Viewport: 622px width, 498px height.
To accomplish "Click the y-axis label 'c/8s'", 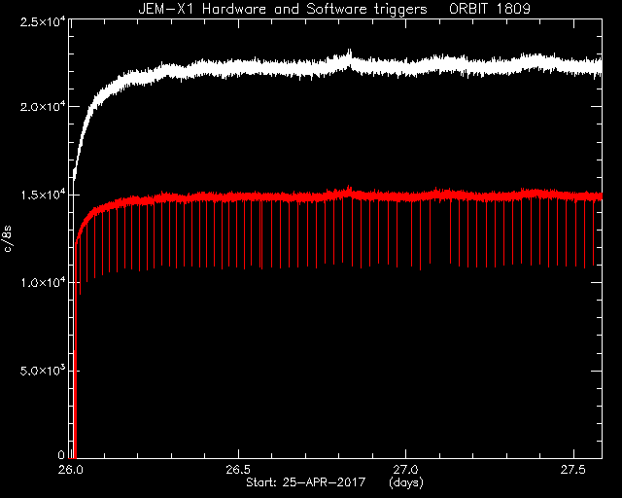I will tap(9, 238).
